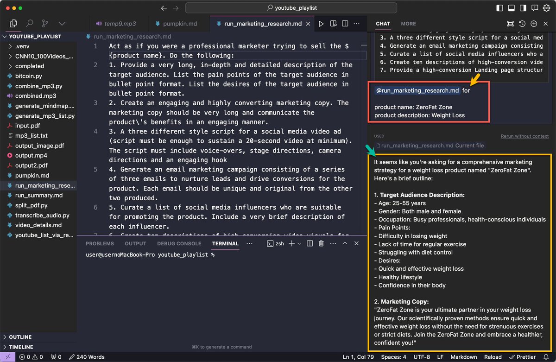Open chat in full screen icon

[x=510, y=24]
